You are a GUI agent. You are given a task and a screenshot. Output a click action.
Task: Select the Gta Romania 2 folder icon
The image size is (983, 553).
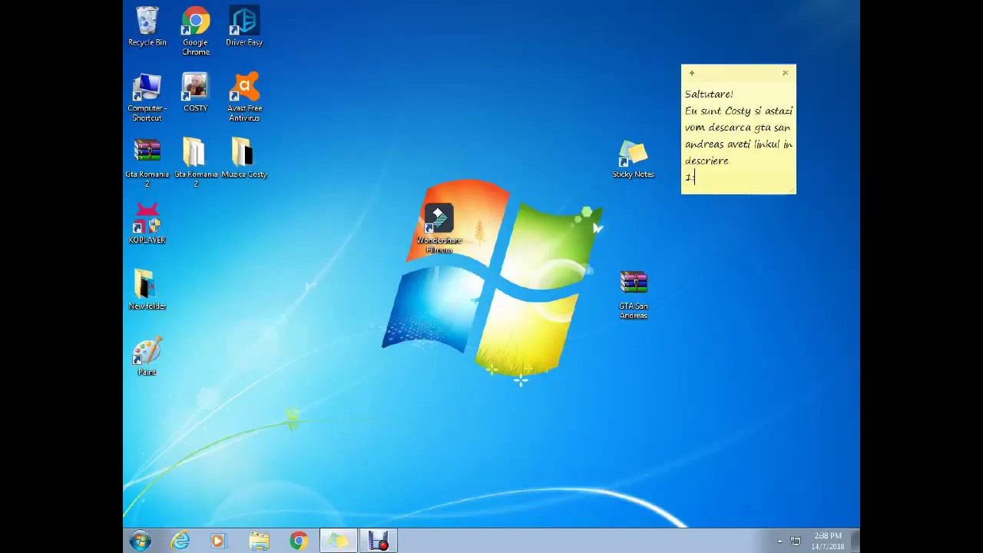tap(195, 163)
